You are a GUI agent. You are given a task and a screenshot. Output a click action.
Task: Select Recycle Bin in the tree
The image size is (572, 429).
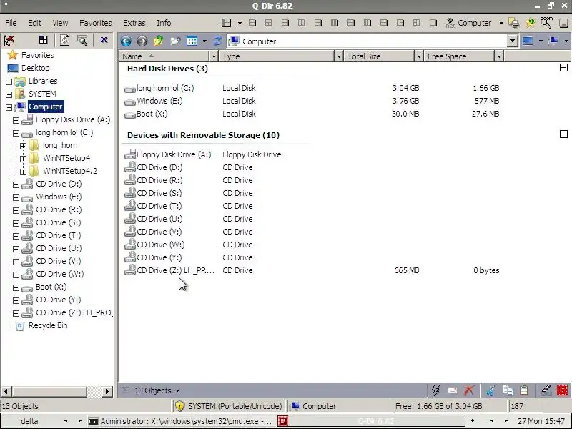[x=48, y=325]
